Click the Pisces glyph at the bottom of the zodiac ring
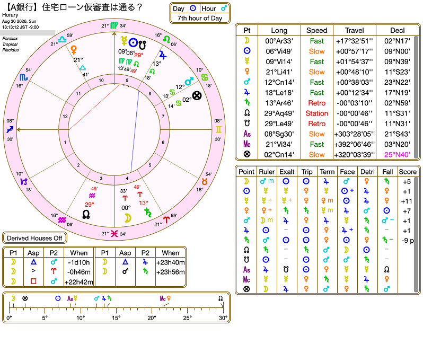Viewport: 423px width, 344px height. click(x=114, y=233)
